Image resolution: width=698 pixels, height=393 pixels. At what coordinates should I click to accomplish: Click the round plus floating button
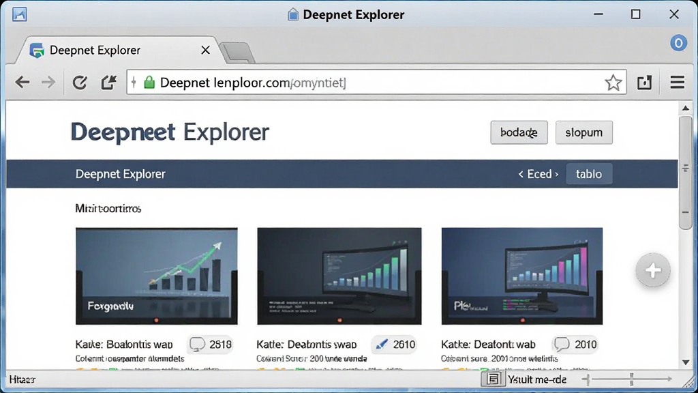652,270
